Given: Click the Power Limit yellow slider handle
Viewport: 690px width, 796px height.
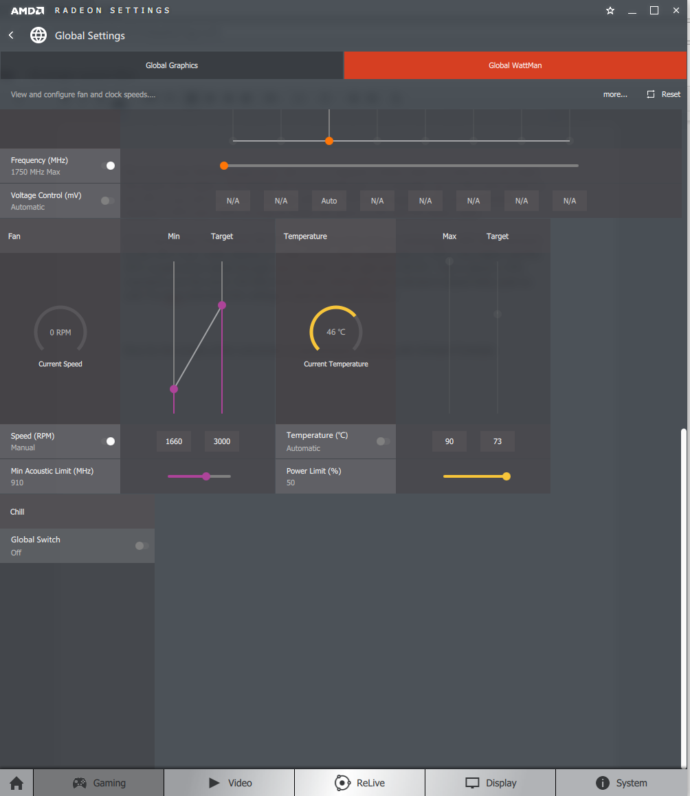Looking at the screenshot, I should [507, 476].
